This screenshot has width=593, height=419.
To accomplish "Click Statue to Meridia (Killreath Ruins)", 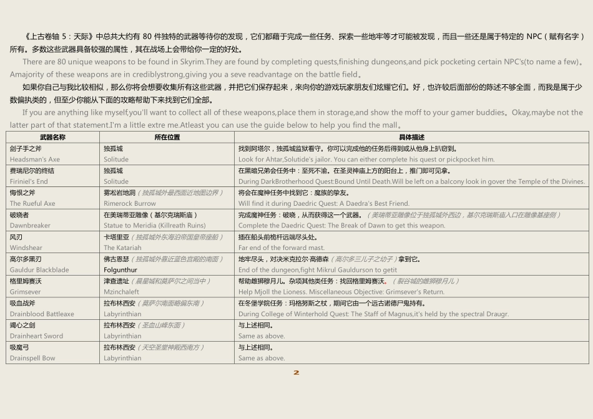I will pyautogui.click(x=155, y=226).
